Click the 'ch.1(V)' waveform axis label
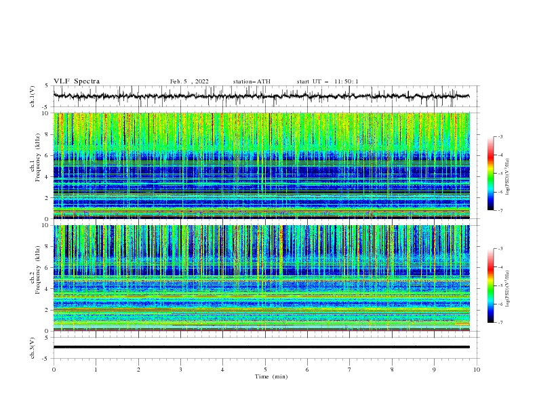This screenshot has height=415, width=537. 33,96
